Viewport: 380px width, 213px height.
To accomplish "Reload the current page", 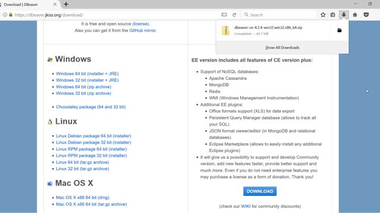I will pos(234,15).
